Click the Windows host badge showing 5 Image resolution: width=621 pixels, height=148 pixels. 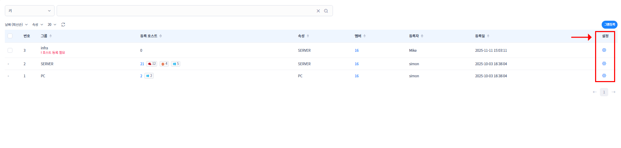[x=175, y=64]
